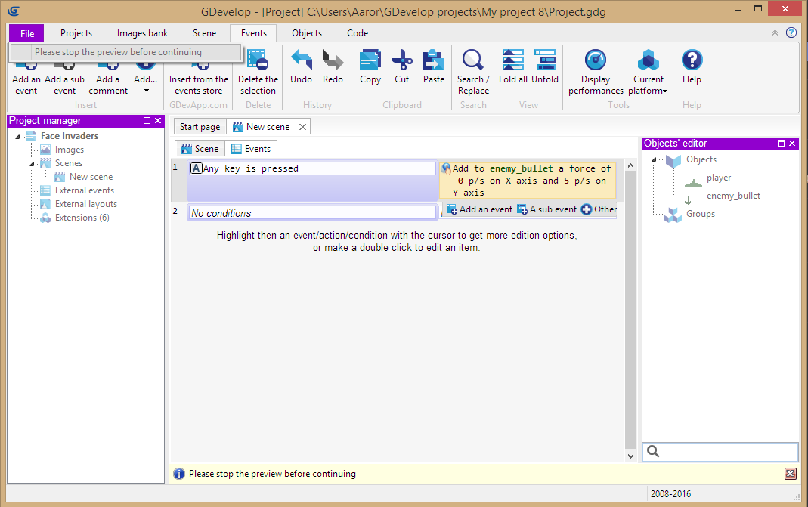Screen dimensions: 808x507
Task: Switch to the Scene ribbon tab
Action: coord(205,33)
